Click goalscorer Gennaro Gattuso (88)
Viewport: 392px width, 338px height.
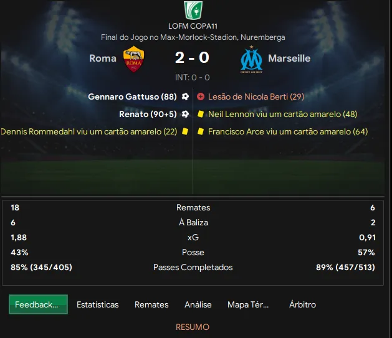[x=132, y=97]
